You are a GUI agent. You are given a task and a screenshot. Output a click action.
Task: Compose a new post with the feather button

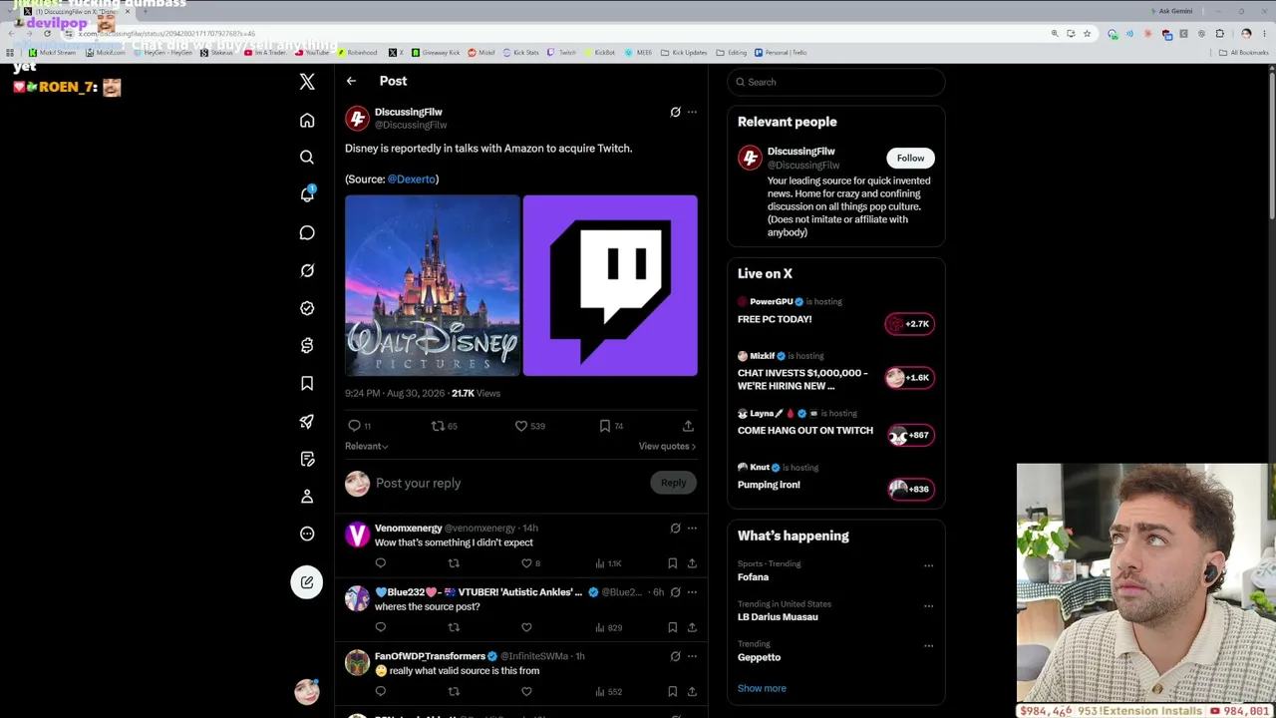pos(307,582)
